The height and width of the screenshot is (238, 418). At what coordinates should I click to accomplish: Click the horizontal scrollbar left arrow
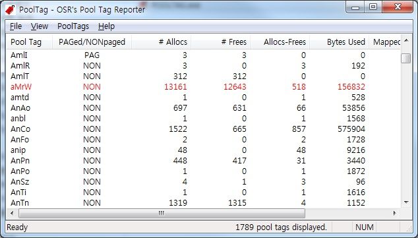point(12,213)
